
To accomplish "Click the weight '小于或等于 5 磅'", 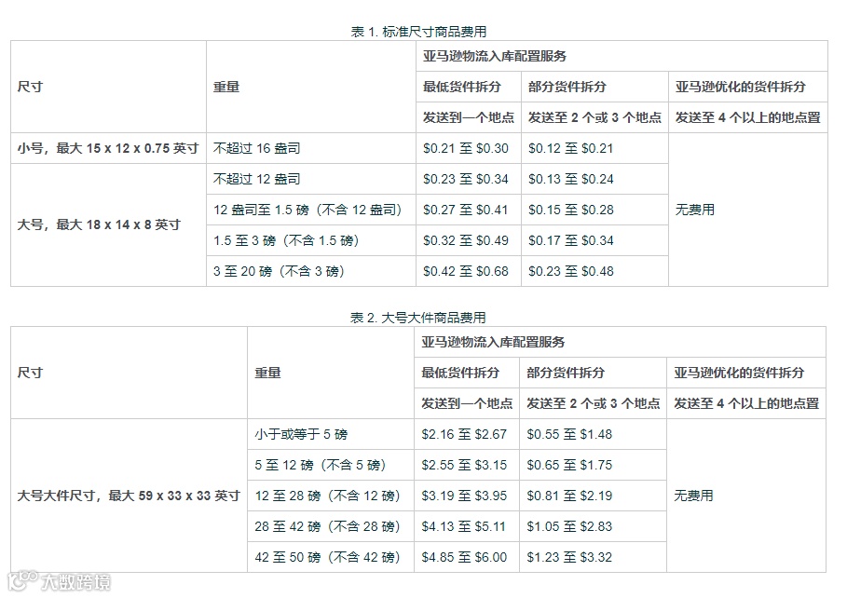I will coord(301,434).
